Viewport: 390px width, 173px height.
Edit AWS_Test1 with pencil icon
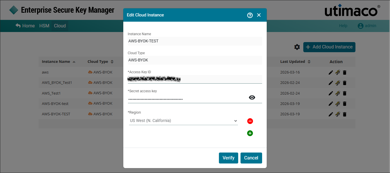coord(331,93)
